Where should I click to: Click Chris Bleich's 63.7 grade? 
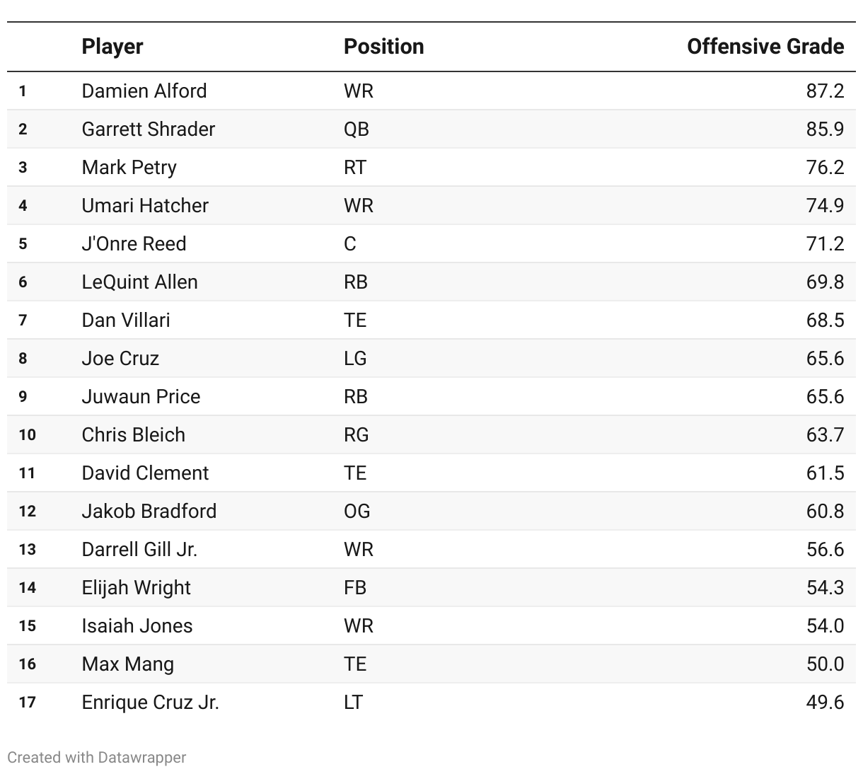pos(825,434)
